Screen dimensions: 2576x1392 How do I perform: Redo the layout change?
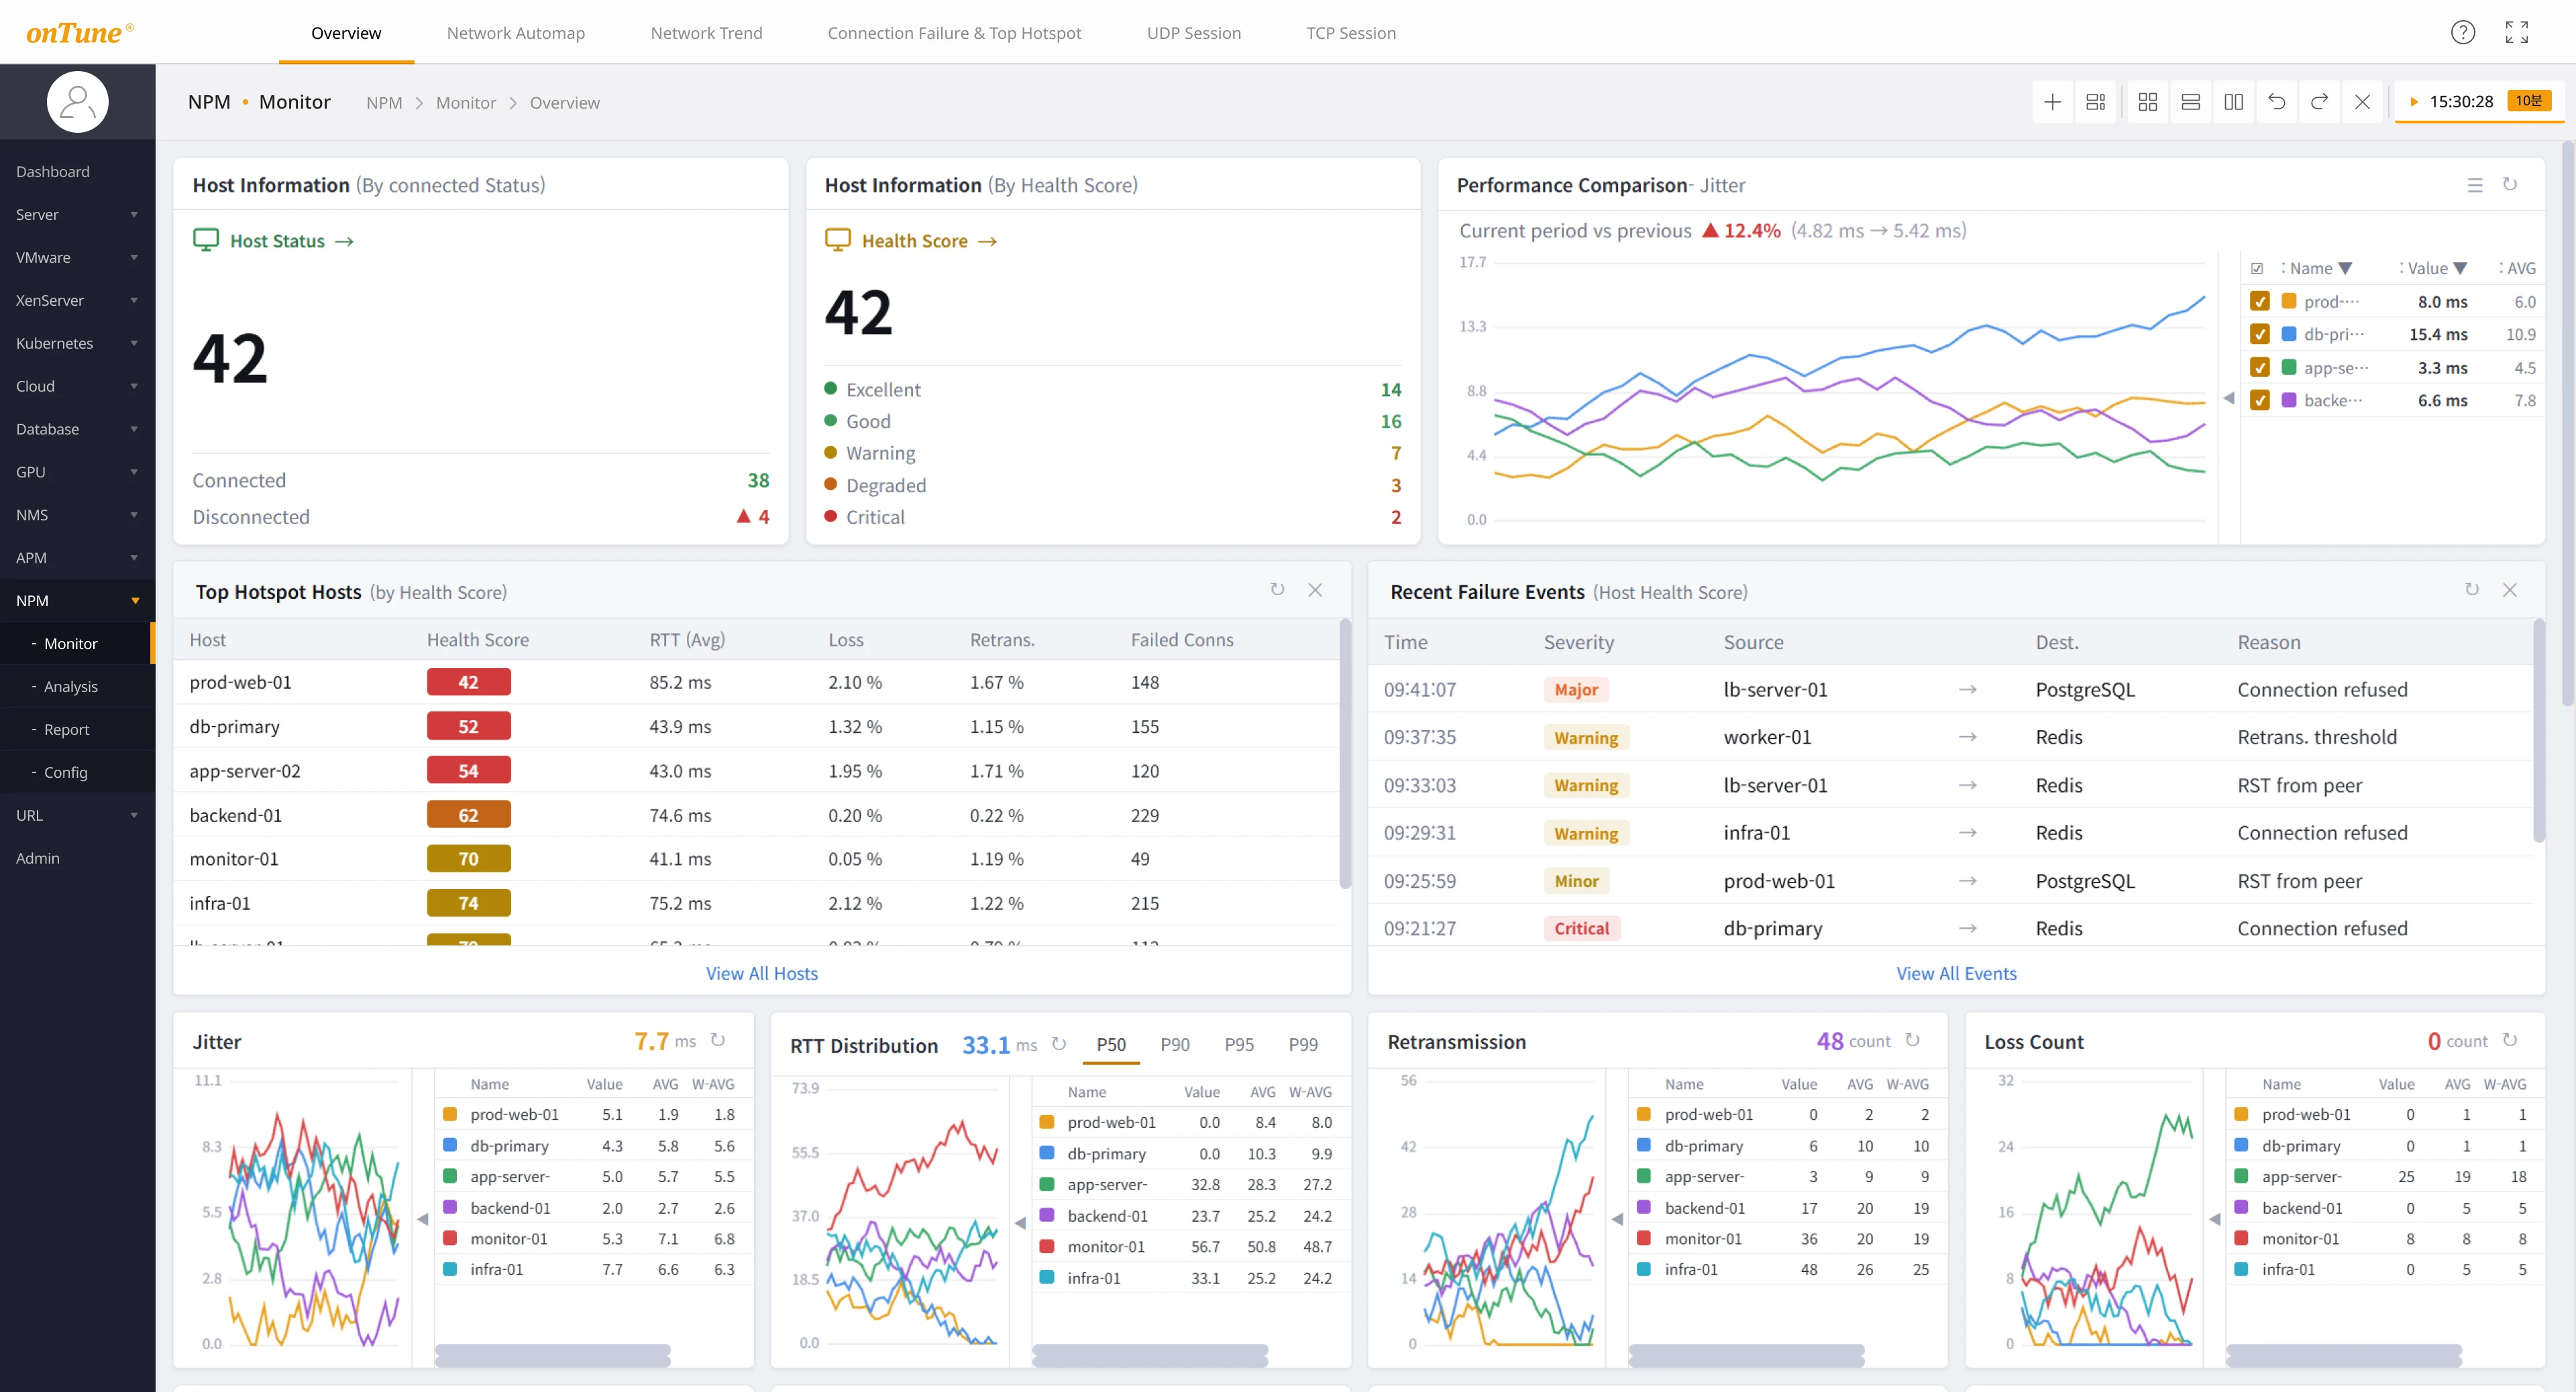pos(2319,102)
